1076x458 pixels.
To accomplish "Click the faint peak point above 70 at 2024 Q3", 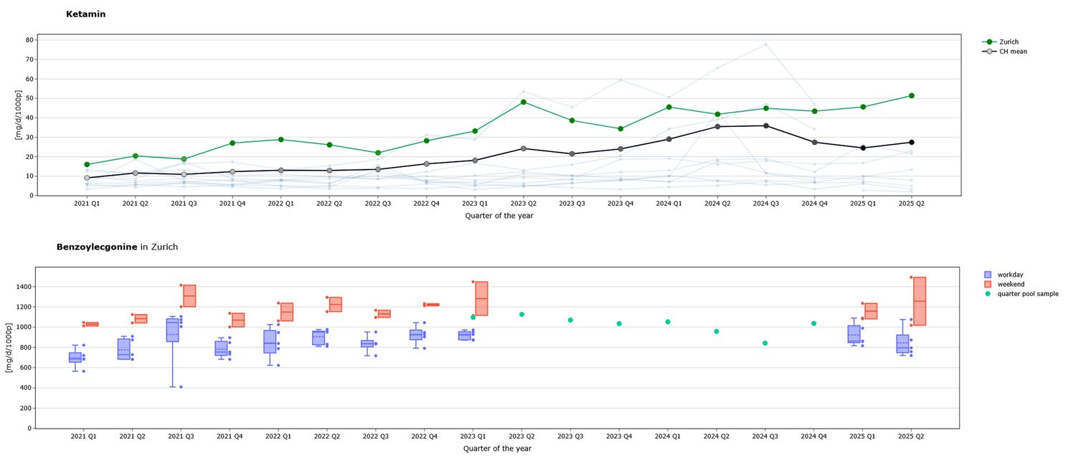I will click(x=766, y=44).
